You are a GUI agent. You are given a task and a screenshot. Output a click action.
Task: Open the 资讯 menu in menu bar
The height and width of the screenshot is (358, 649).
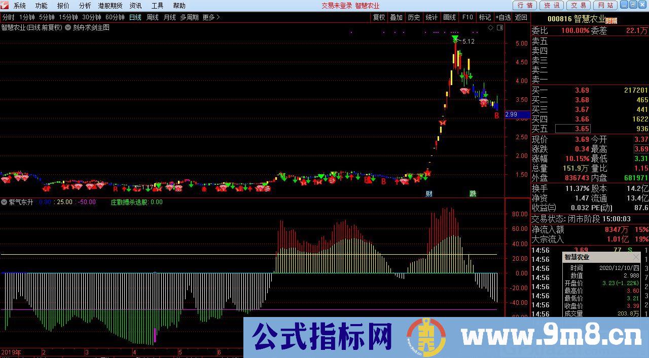pyautogui.click(x=135, y=6)
